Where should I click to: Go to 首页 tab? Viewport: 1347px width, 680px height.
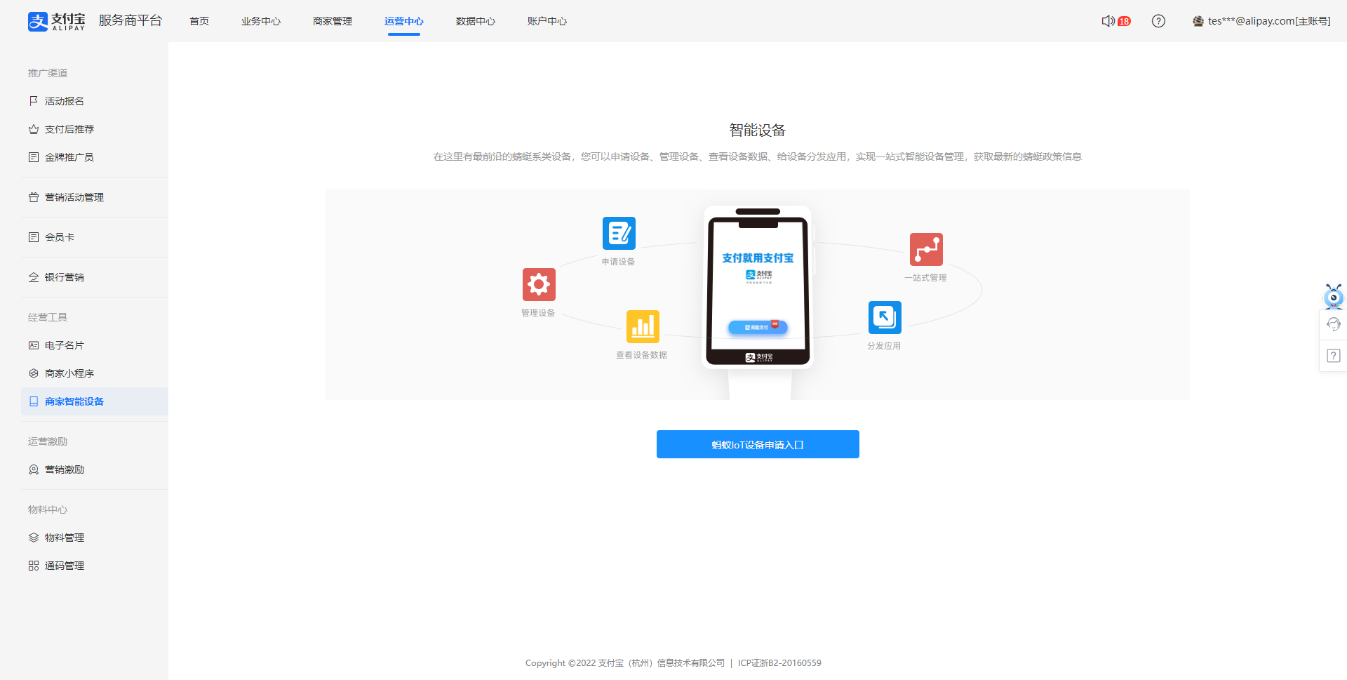pos(199,21)
